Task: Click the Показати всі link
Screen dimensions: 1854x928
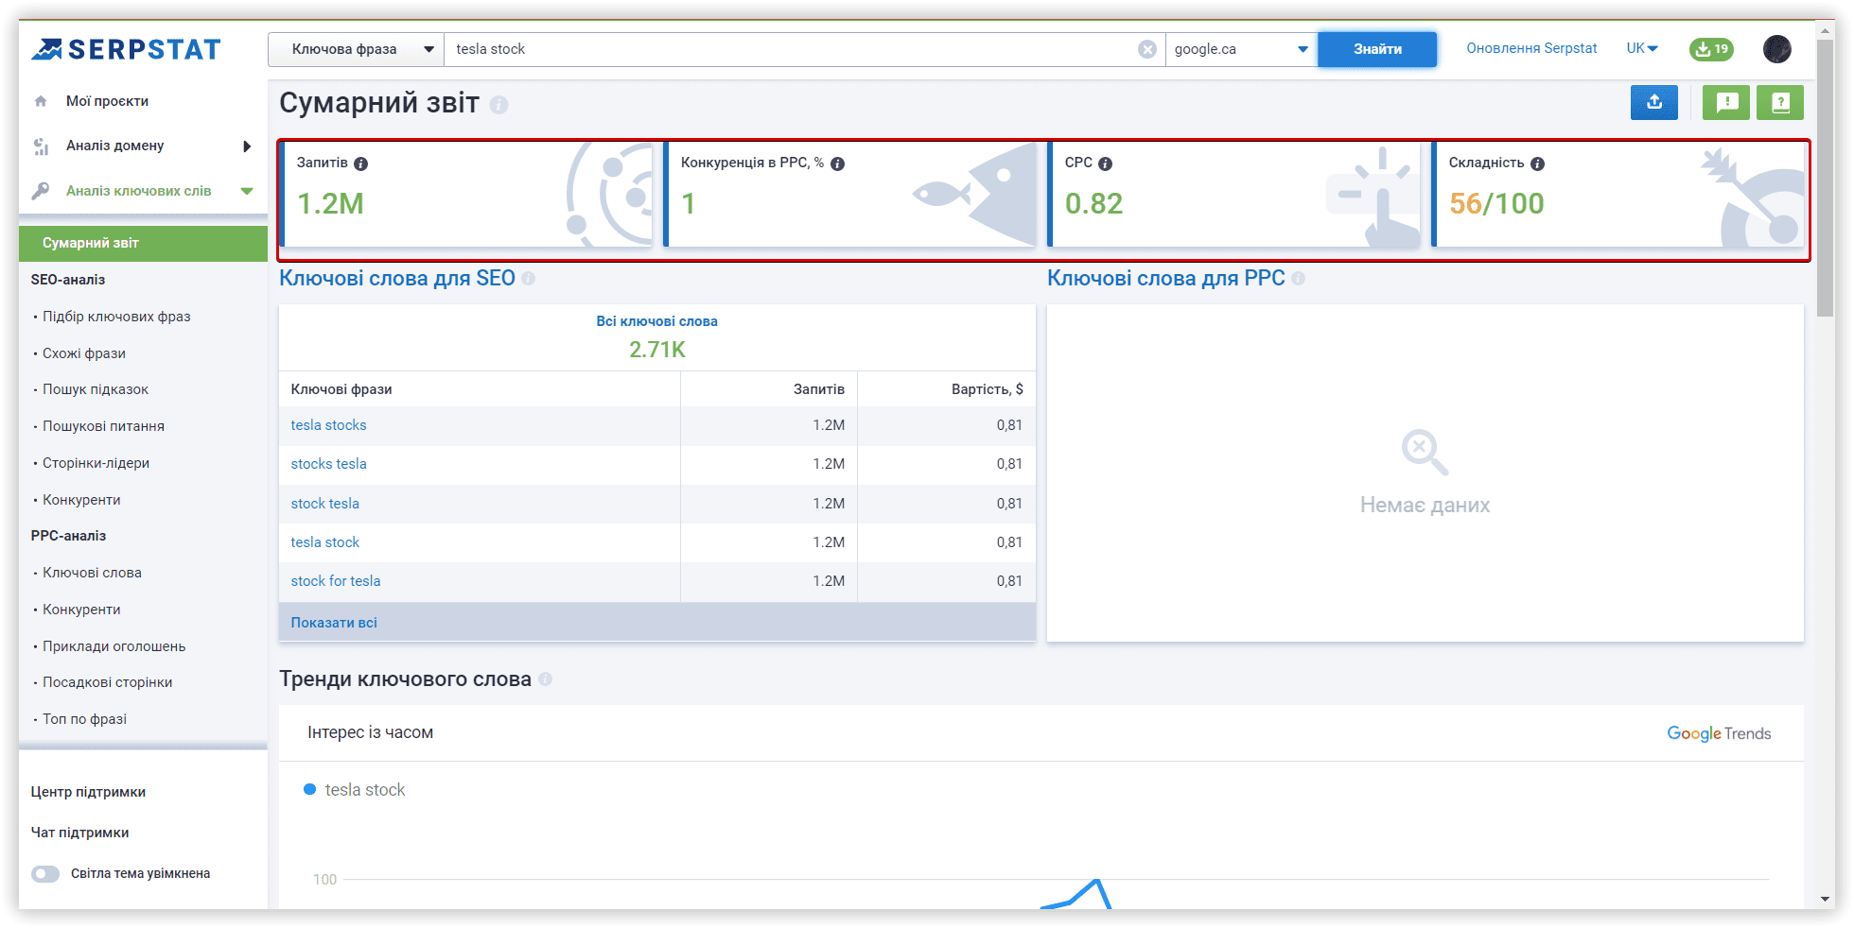Action: coord(334,623)
